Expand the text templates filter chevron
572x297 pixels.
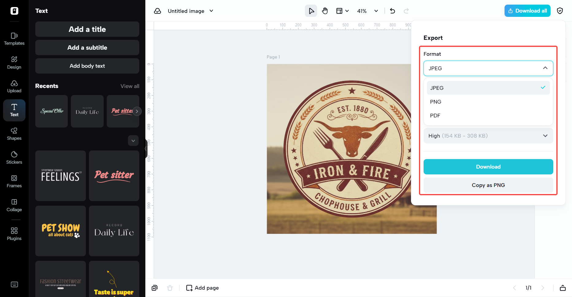[133, 141]
